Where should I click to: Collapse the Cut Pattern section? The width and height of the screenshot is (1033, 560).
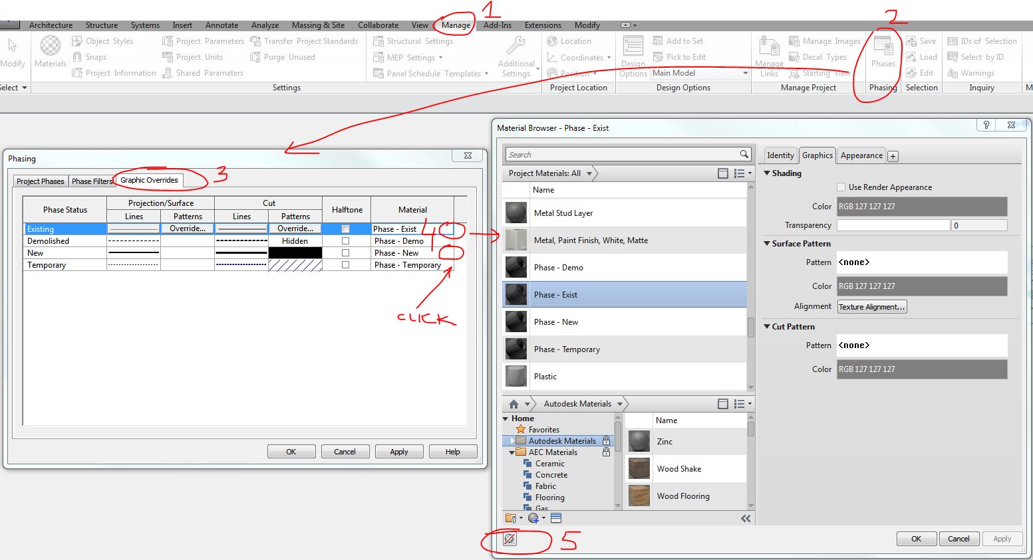(x=767, y=327)
